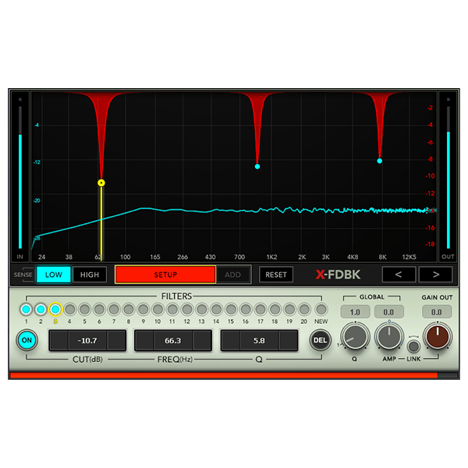
Task: Select filter 1 indicator button
Action: point(26,309)
